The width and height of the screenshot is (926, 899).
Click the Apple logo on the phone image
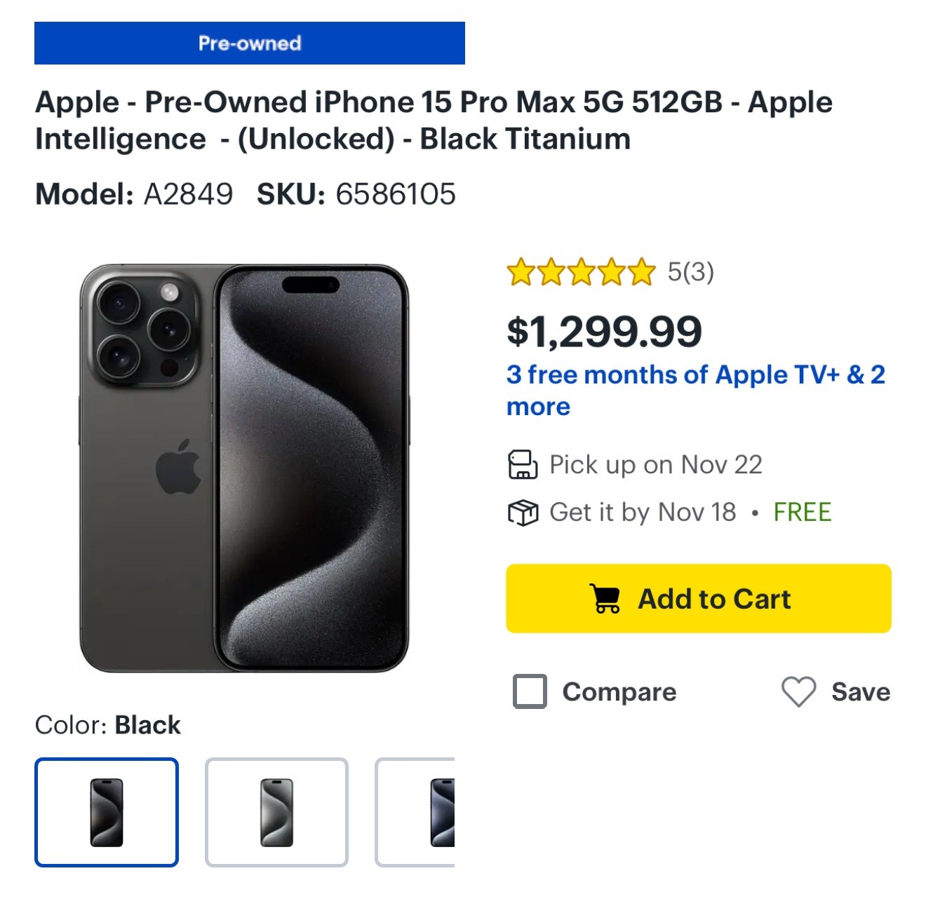pyautogui.click(x=179, y=468)
